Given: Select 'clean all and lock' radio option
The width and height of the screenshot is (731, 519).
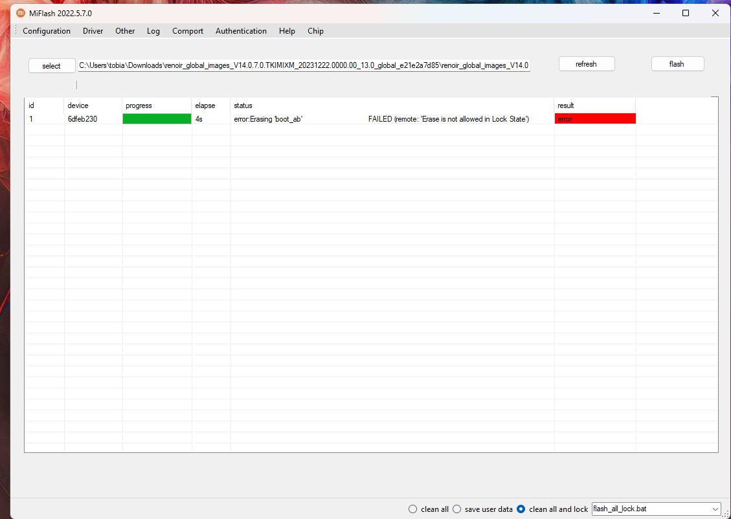Looking at the screenshot, I should pyautogui.click(x=521, y=509).
